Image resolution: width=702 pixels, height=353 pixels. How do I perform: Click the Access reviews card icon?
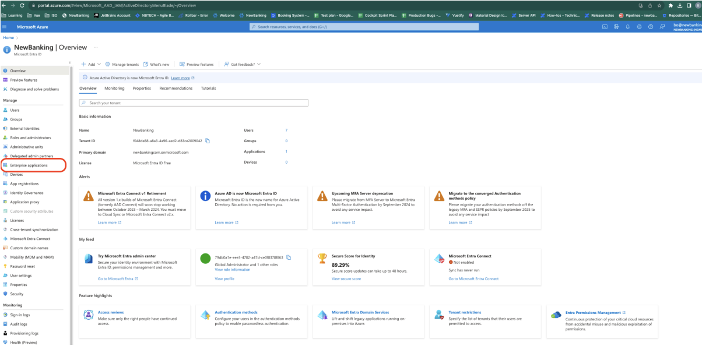tap(88, 315)
